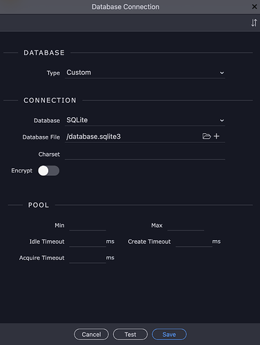
Task: Click the Encrypt label text
Action: click(22, 170)
